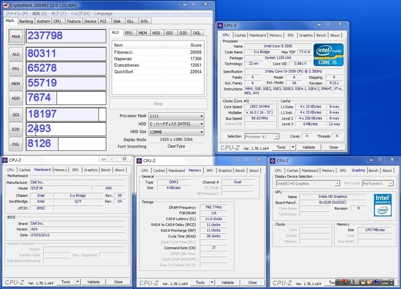Open the ファイル (F) menu in CrystalMark

click(16, 14)
